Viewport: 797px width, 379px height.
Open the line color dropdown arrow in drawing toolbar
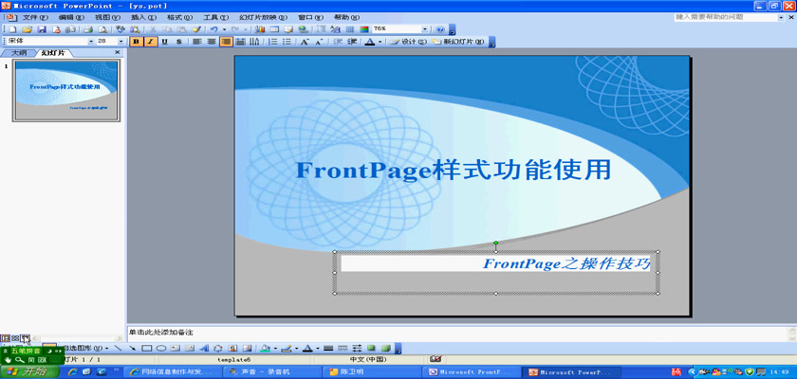tap(296, 348)
